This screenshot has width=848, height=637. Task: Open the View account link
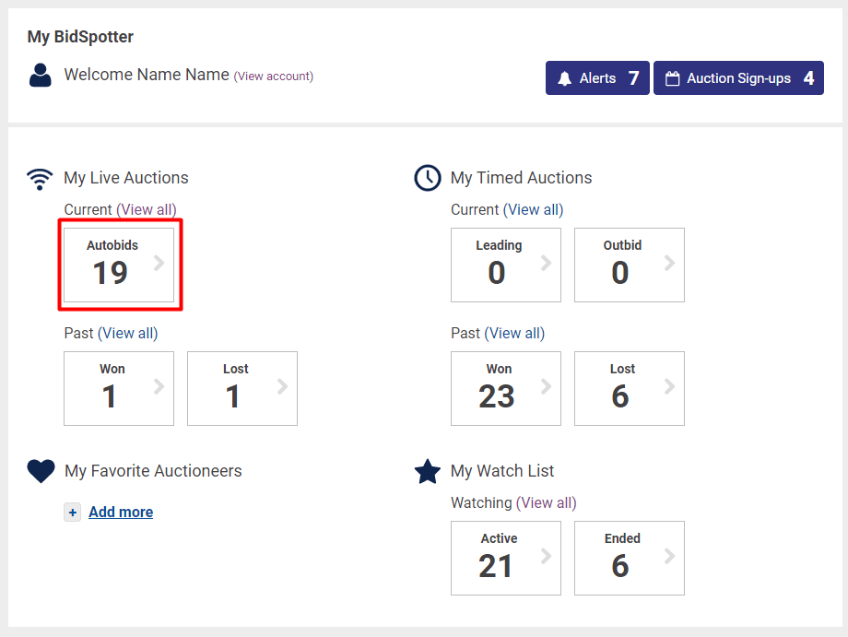coord(274,77)
